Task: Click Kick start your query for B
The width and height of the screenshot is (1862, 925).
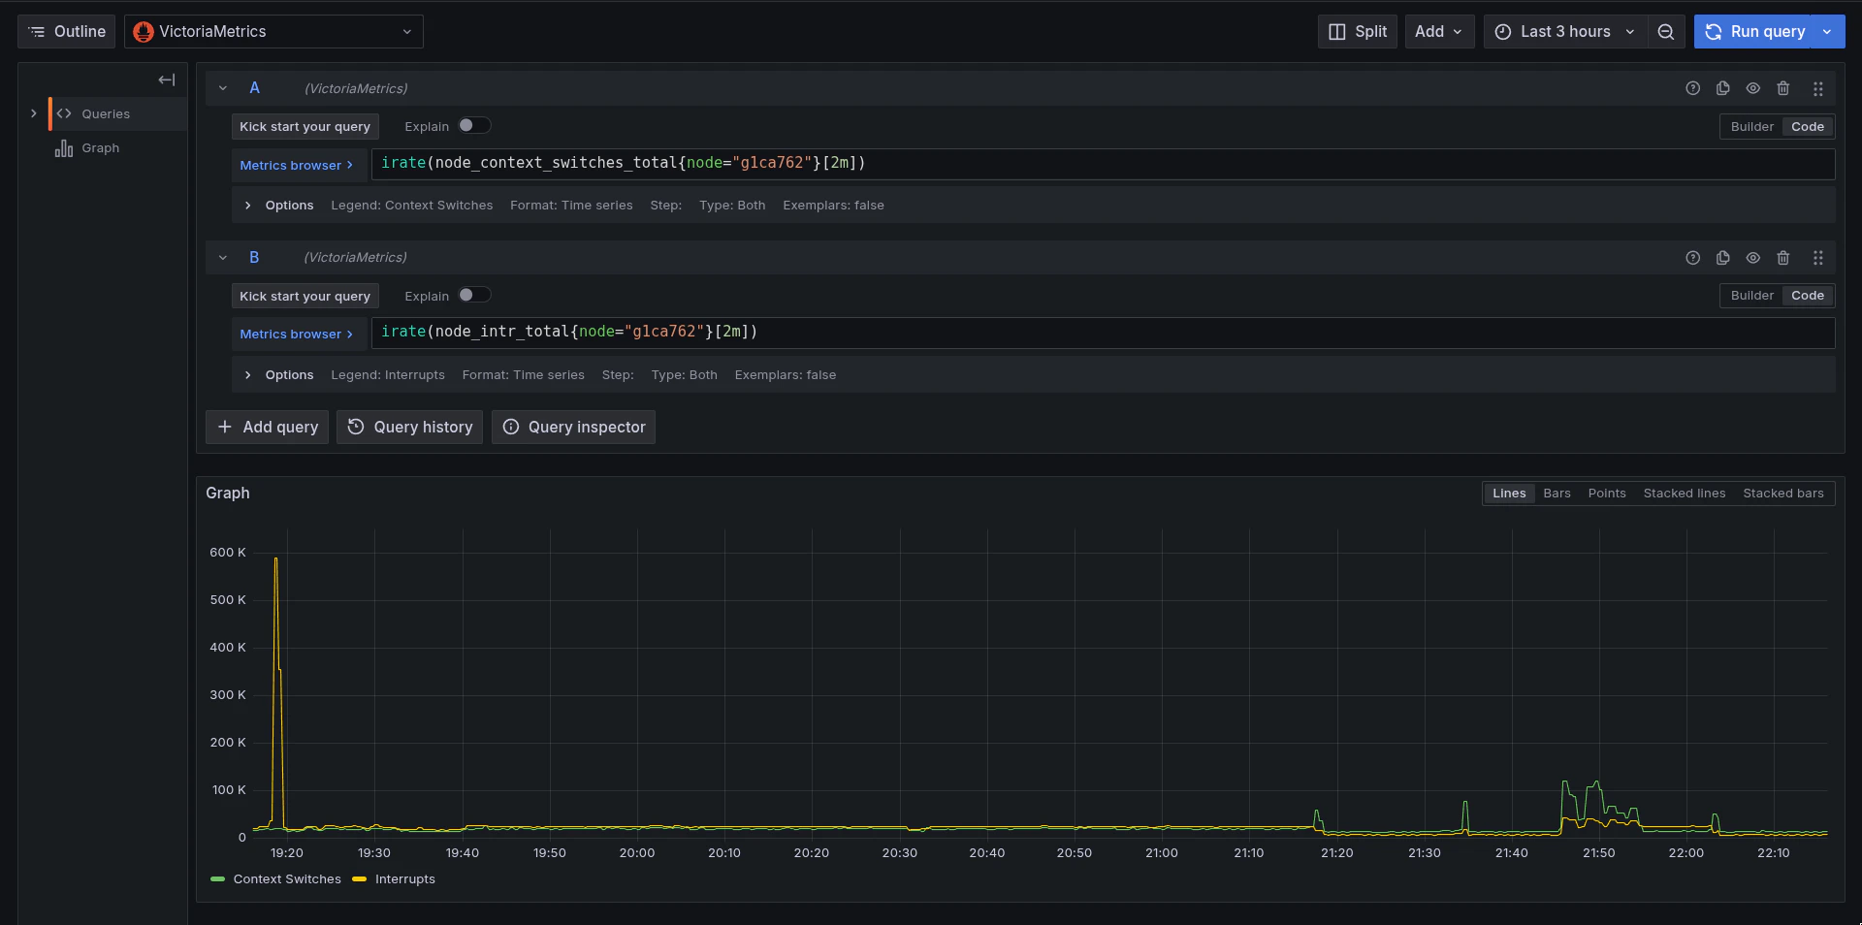Action: (x=305, y=296)
